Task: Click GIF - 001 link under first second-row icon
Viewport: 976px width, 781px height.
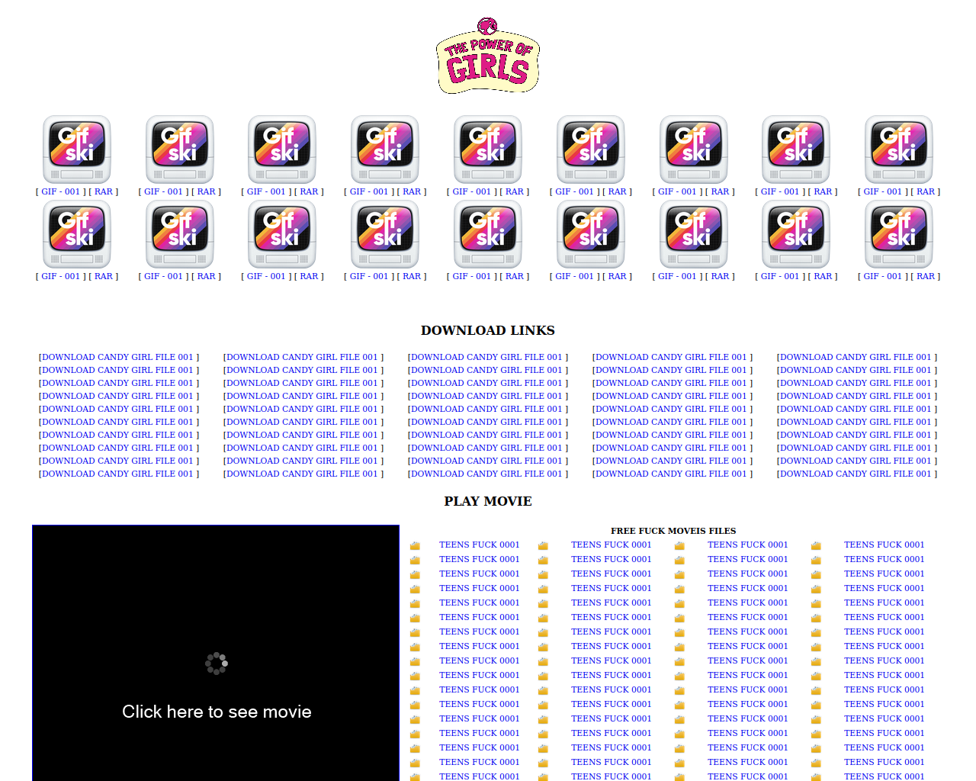Action: tap(60, 277)
